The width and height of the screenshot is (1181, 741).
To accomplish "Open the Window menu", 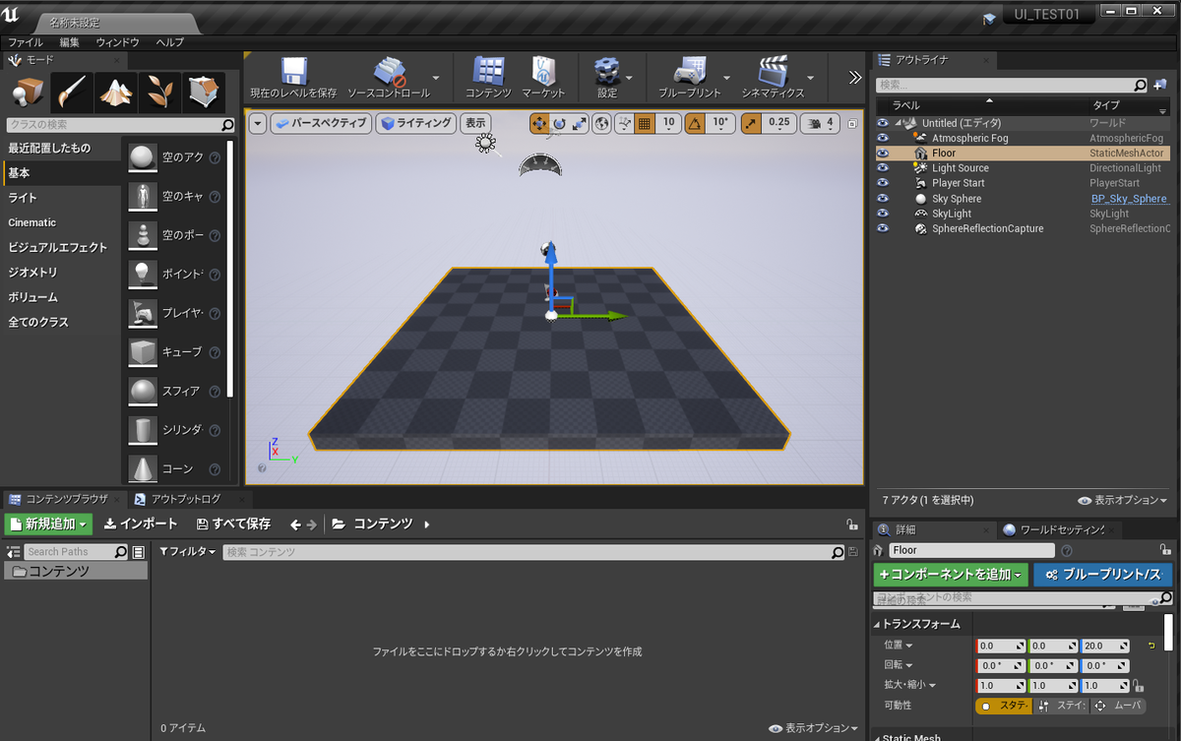I will tap(117, 43).
